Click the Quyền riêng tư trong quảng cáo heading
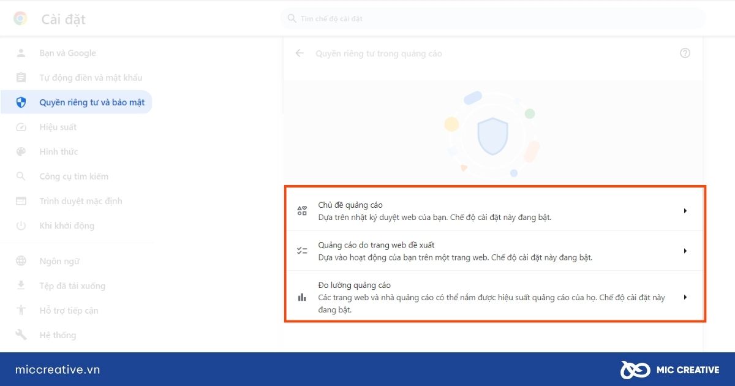 [379, 54]
